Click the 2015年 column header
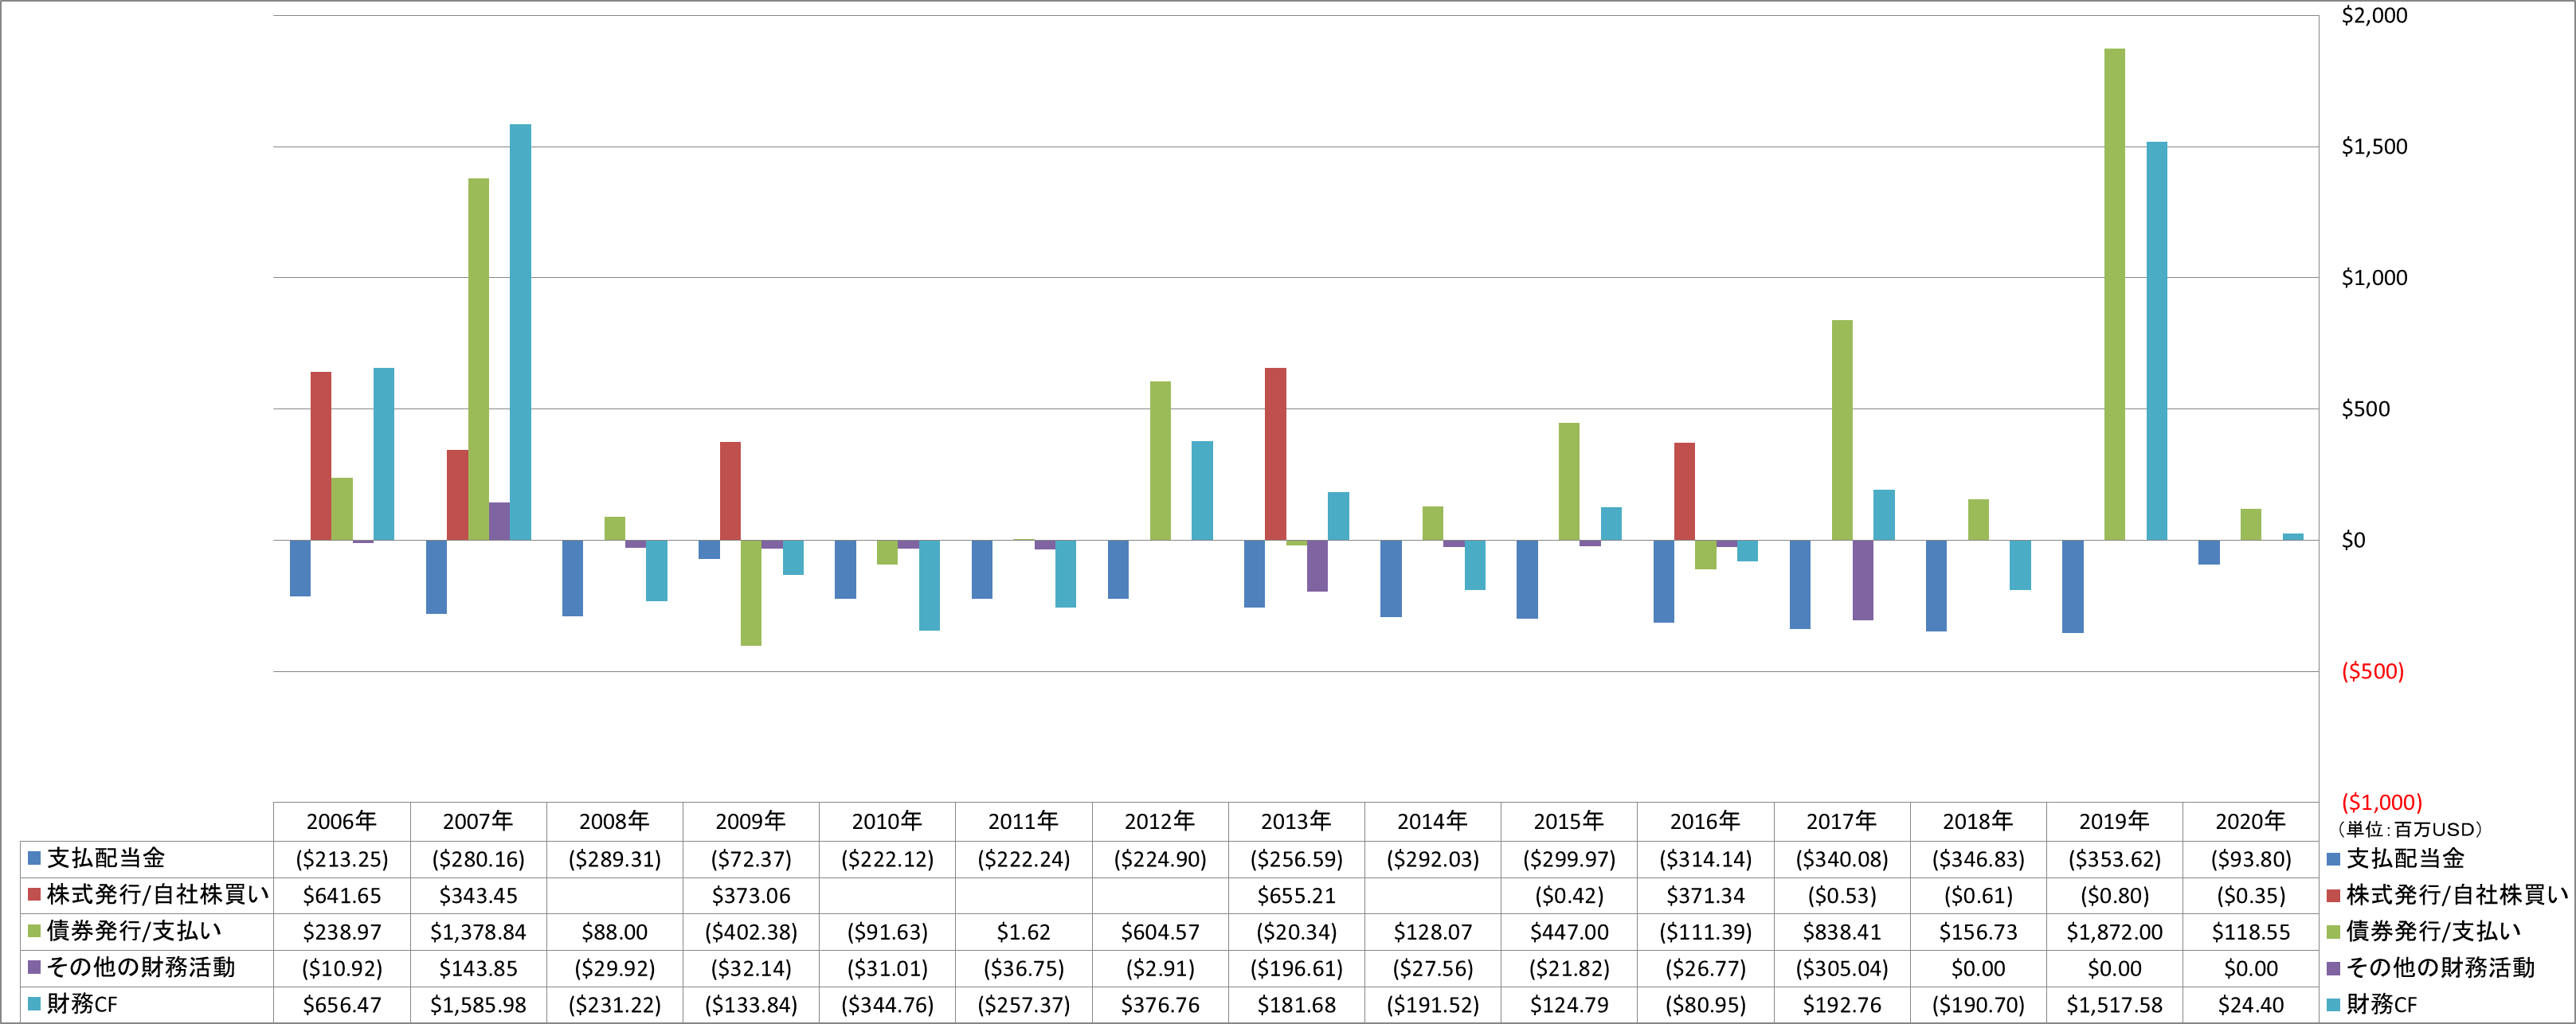The image size is (2576, 1024). [x=1569, y=821]
